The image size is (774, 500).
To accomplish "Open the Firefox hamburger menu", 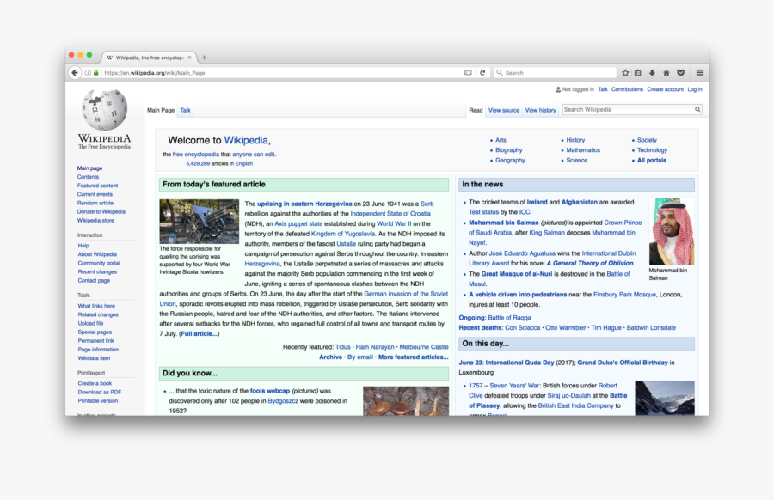I will click(699, 72).
